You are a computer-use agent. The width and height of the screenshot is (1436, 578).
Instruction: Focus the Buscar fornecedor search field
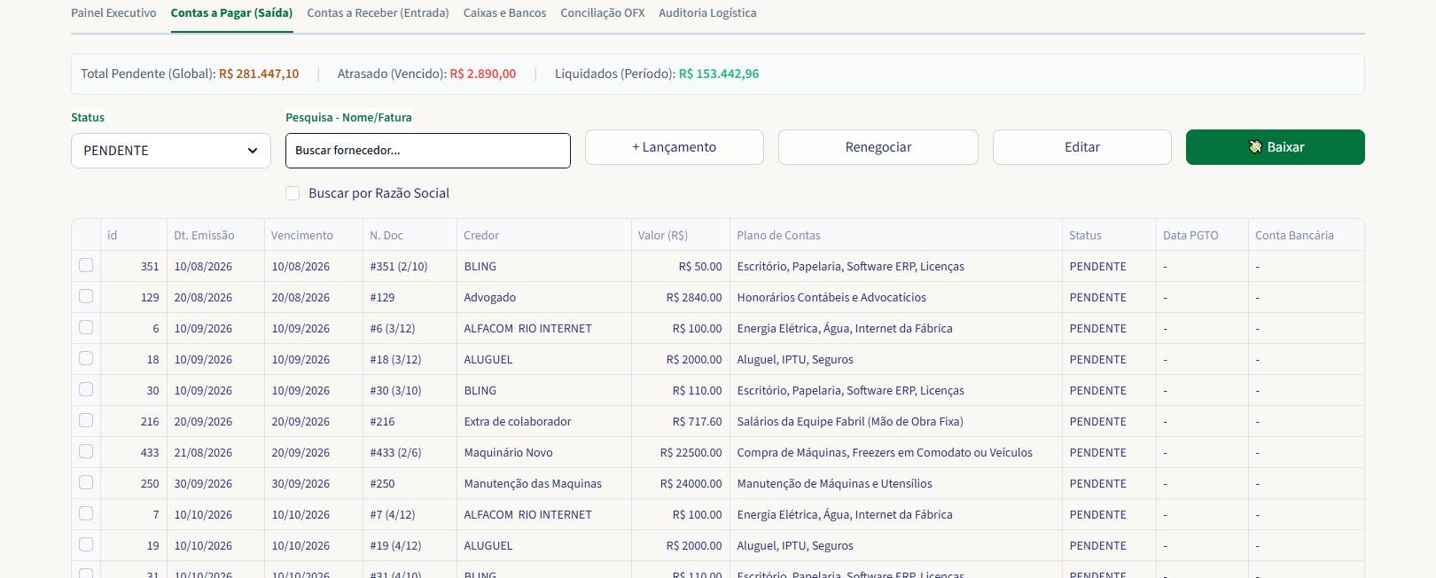428,151
